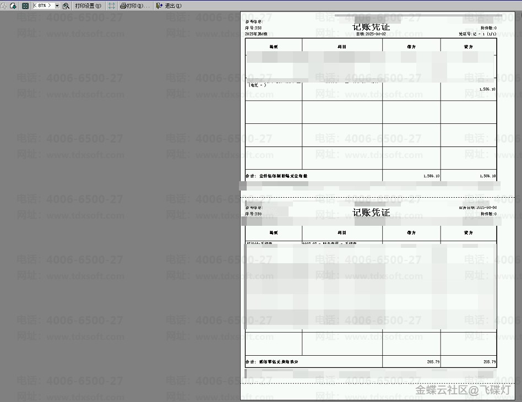The image size is (522, 402).
Task: Click the second 记账凭证 voucher title
Action: point(371,212)
